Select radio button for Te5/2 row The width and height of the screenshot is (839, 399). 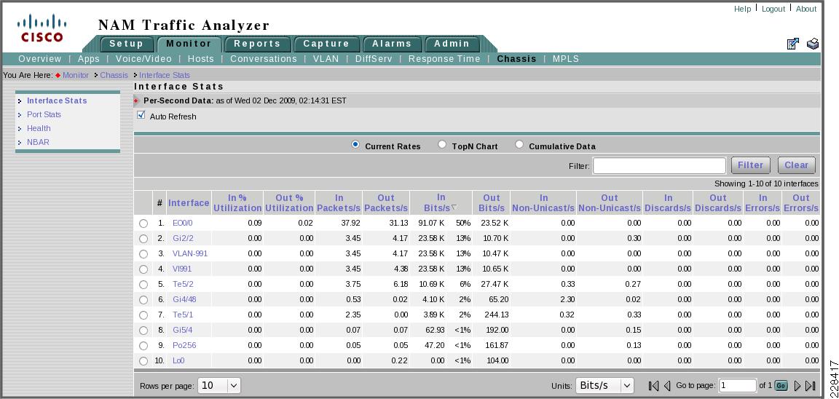(x=143, y=285)
